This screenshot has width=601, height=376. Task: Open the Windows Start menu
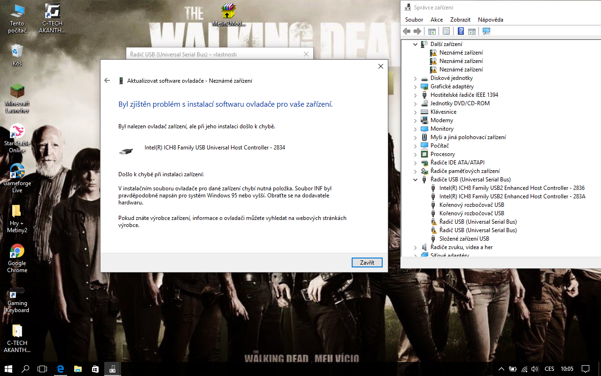(x=8, y=369)
